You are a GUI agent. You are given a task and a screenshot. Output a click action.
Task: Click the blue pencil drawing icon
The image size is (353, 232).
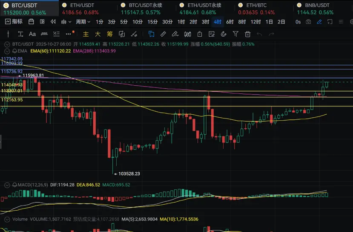319,22
